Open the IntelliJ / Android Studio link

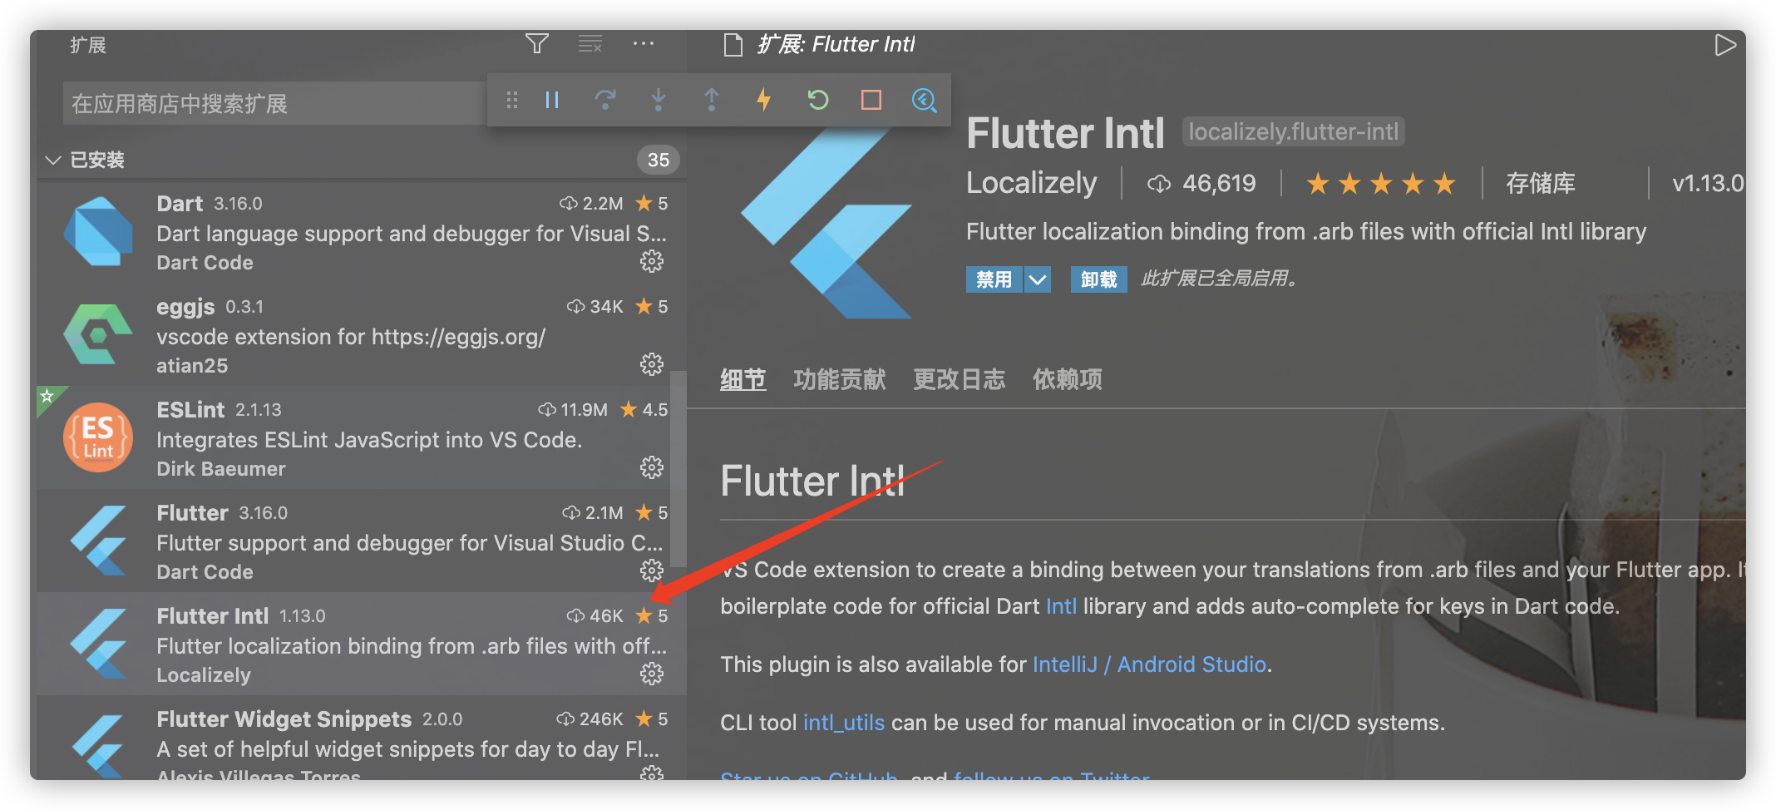click(1149, 664)
